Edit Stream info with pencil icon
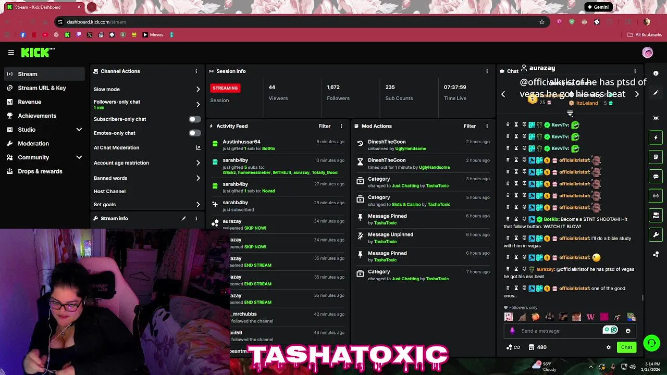This screenshot has width=667, height=375. click(x=183, y=219)
